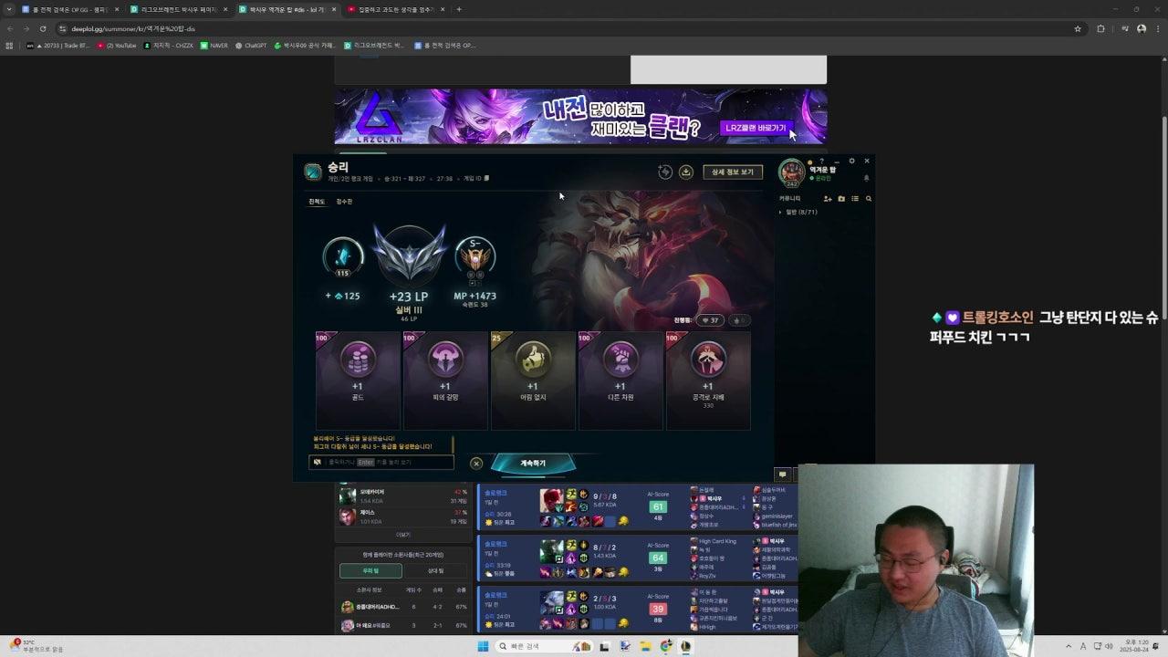Click AI-Score 64 badge
Screen dimensions: 1168x657
[657, 558]
